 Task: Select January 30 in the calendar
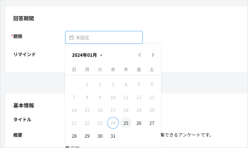(x=100, y=136)
